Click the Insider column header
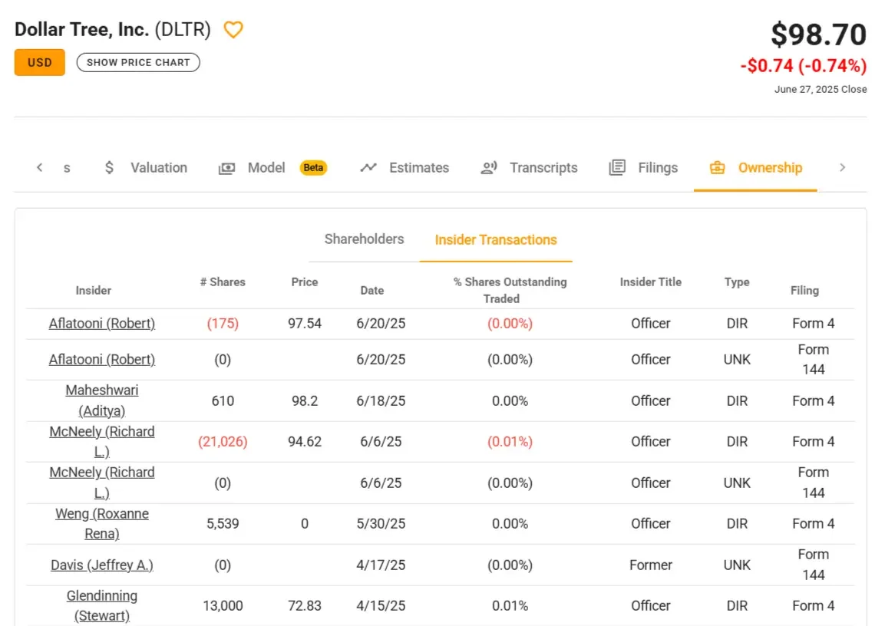The height and width of the screenshot is (626, 885). [x=93, y=291]
